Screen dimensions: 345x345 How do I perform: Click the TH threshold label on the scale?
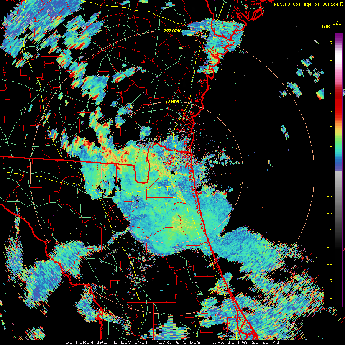[x=329, y=299]
